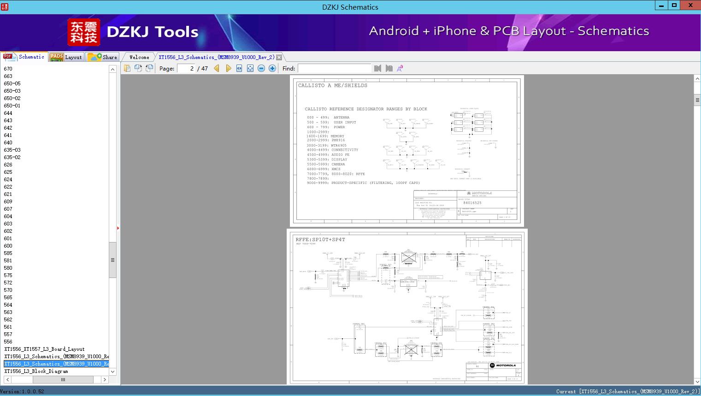Zoom in with the plus icon
This screenshot has height=396, width=701.
click(272, 68)
